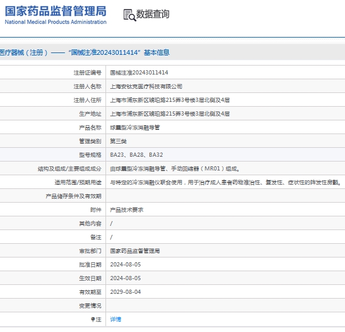Click approval department 国家药品监督管理局 value
The width and height of the screenshot is (345, 332).
135,251
